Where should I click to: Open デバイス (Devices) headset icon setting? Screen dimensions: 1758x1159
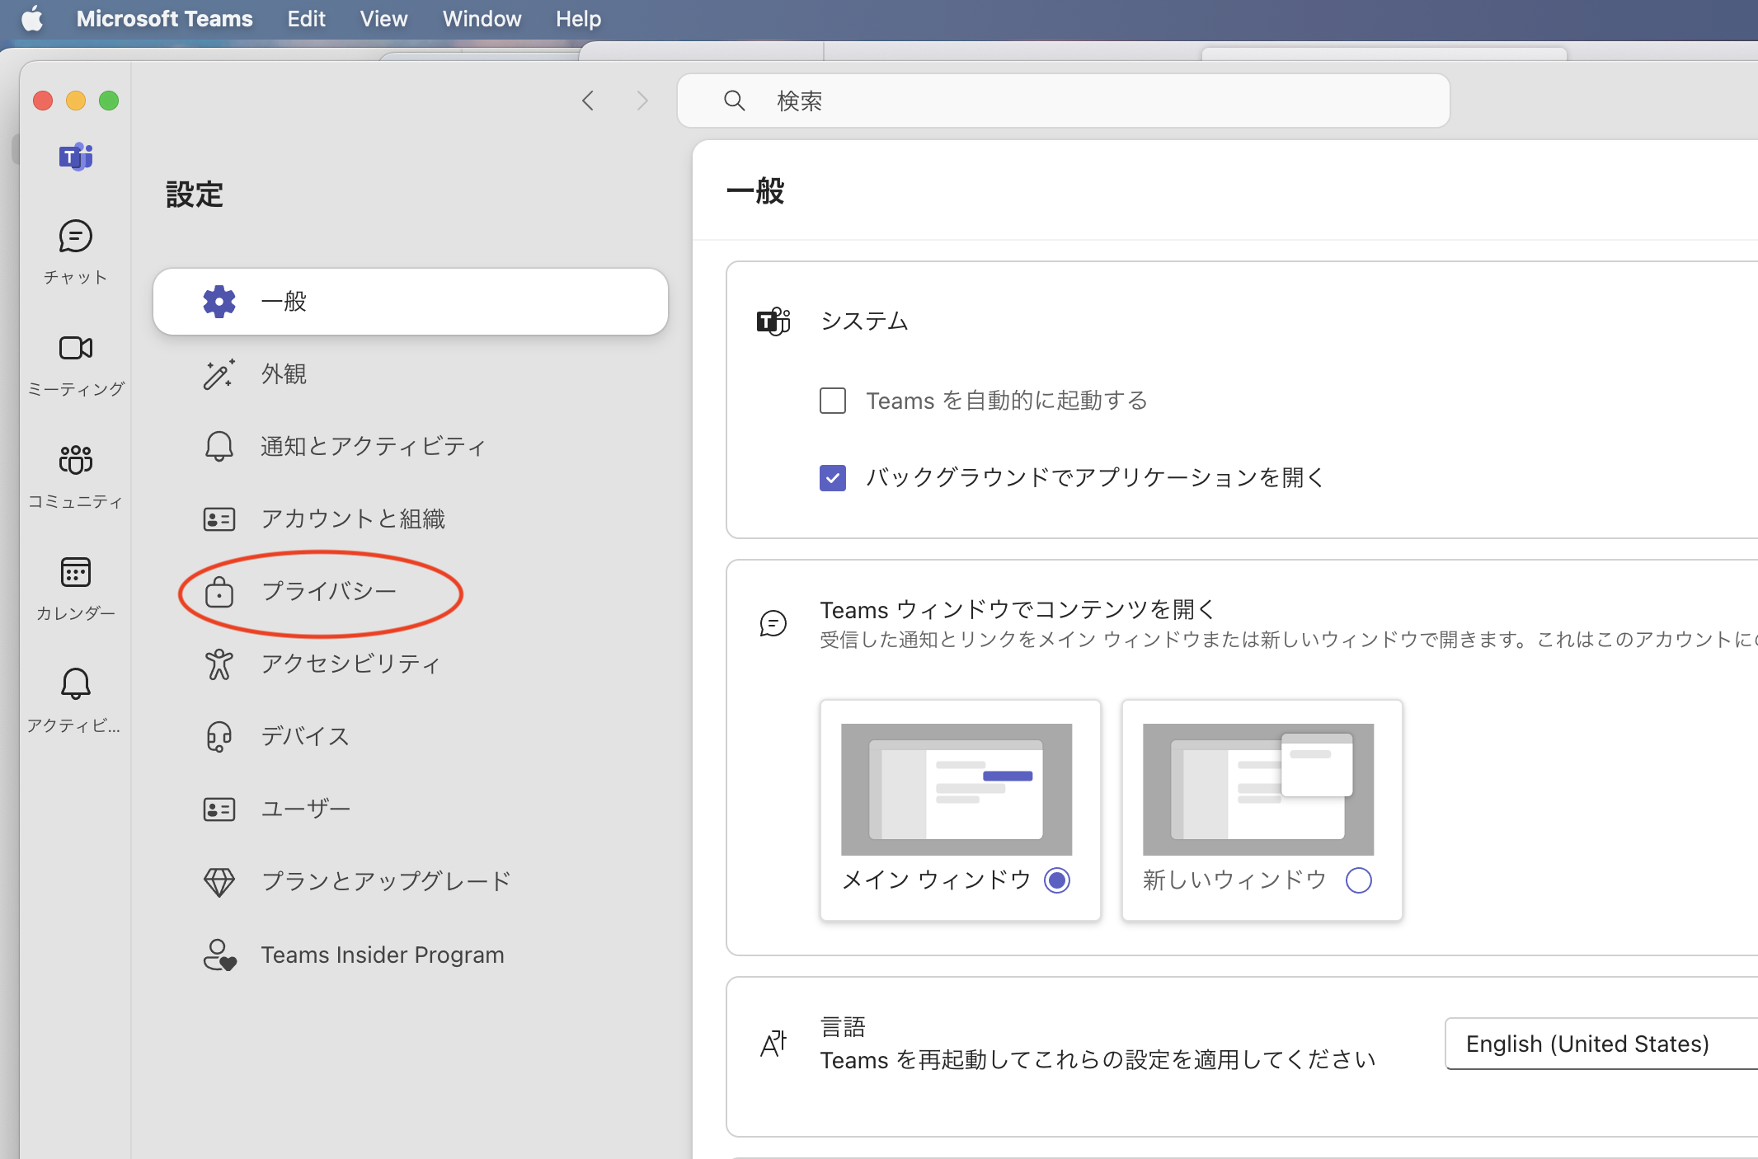219,736
